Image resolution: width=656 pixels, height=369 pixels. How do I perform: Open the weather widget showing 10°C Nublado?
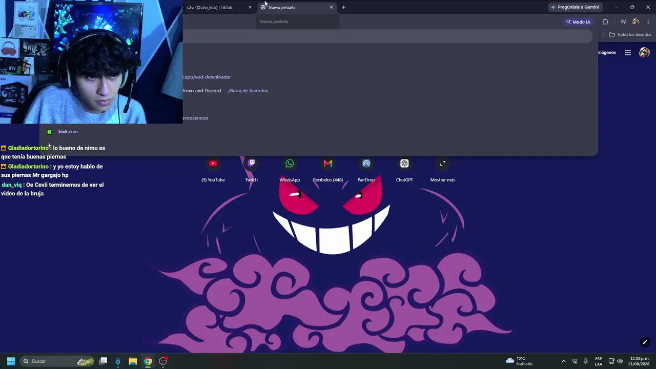[x=519, y=361]
